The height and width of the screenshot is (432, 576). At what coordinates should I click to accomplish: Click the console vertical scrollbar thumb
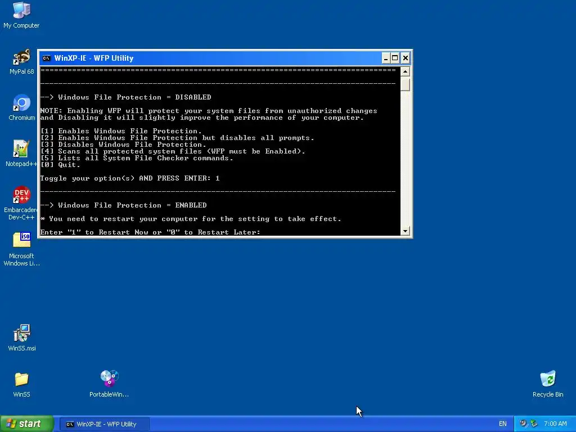coord(405,84)
